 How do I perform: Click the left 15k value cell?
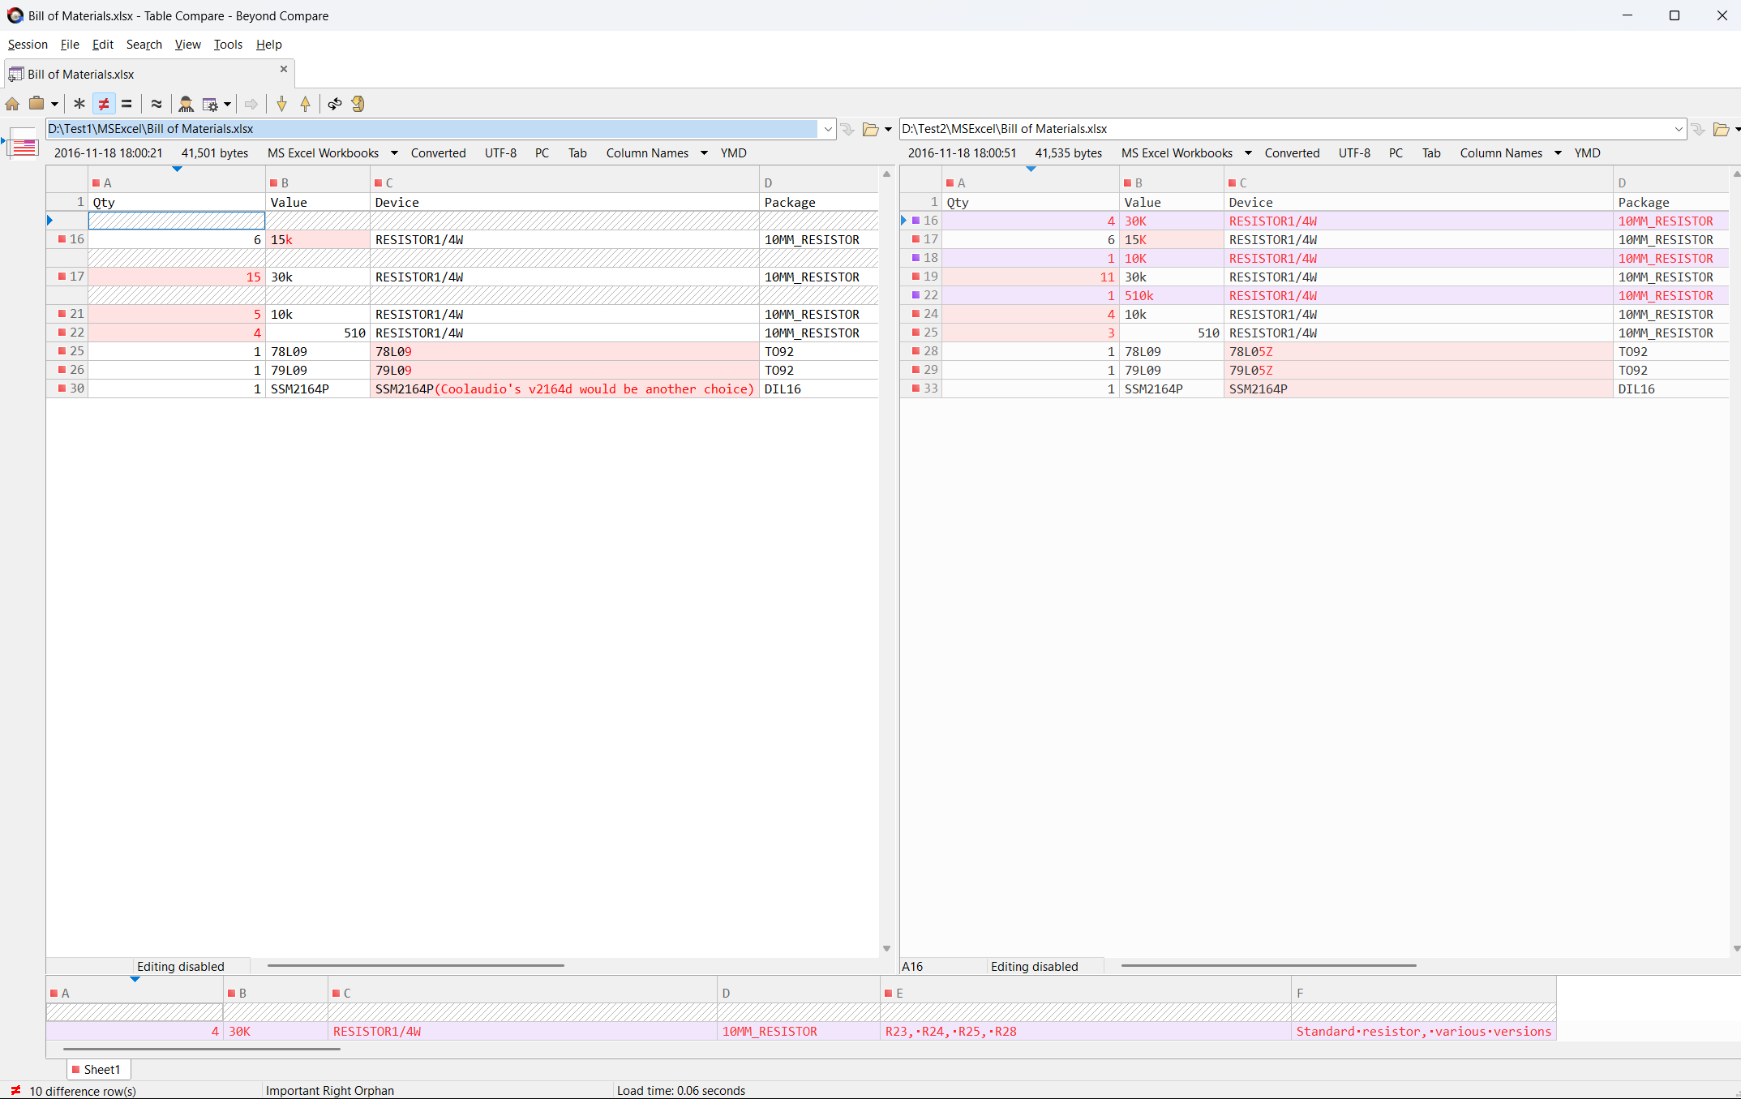coord(318,240)
